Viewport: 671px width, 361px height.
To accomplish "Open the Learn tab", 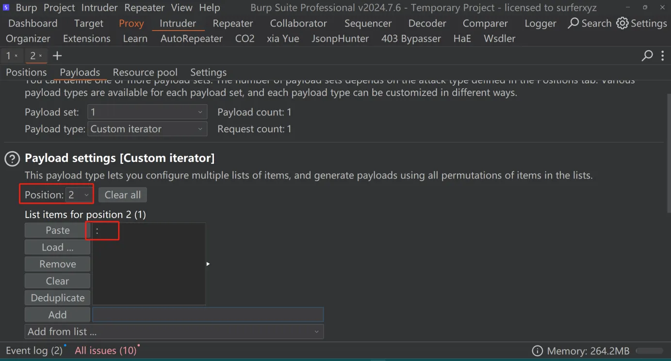I will 135,39.
